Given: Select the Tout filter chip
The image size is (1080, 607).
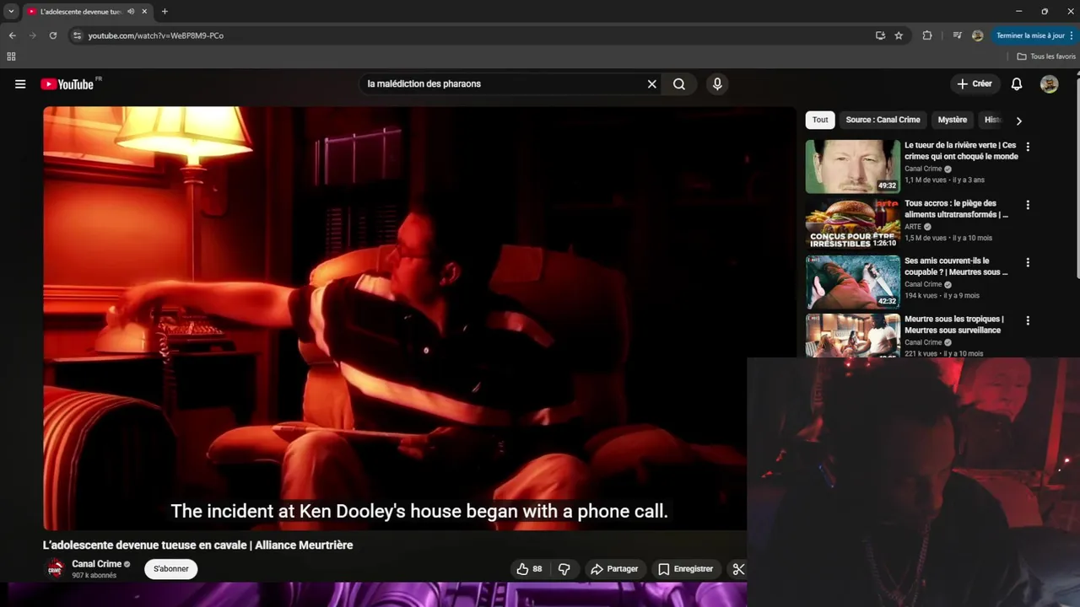Looking at the screenshot, I should 820,120.
